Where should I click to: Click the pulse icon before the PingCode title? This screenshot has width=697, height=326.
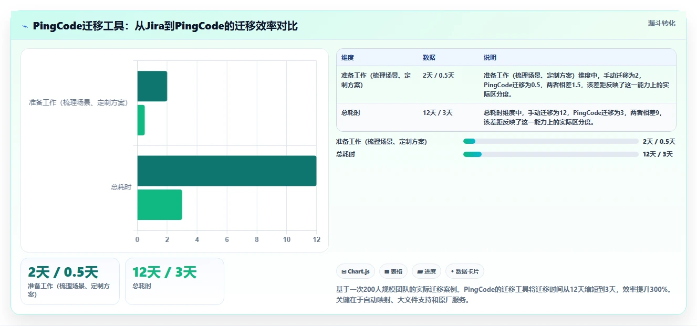25,26
